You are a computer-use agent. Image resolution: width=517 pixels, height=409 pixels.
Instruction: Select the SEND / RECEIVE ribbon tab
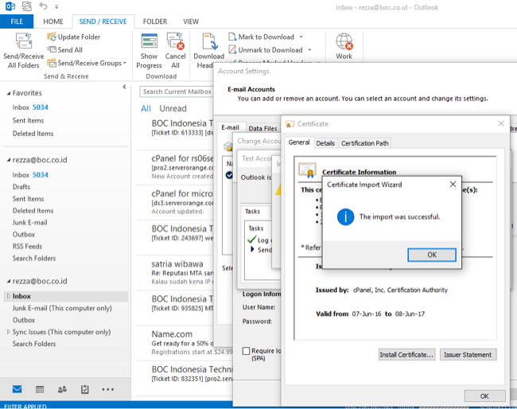tap(103, 21)
